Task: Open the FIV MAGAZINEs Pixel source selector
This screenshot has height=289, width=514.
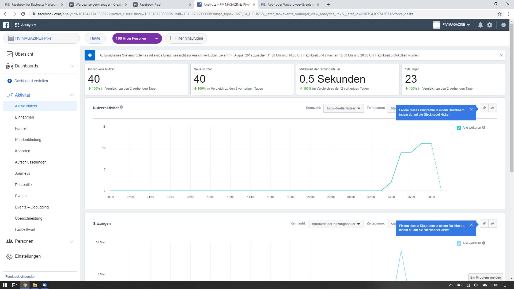Action: click(41, 38)
